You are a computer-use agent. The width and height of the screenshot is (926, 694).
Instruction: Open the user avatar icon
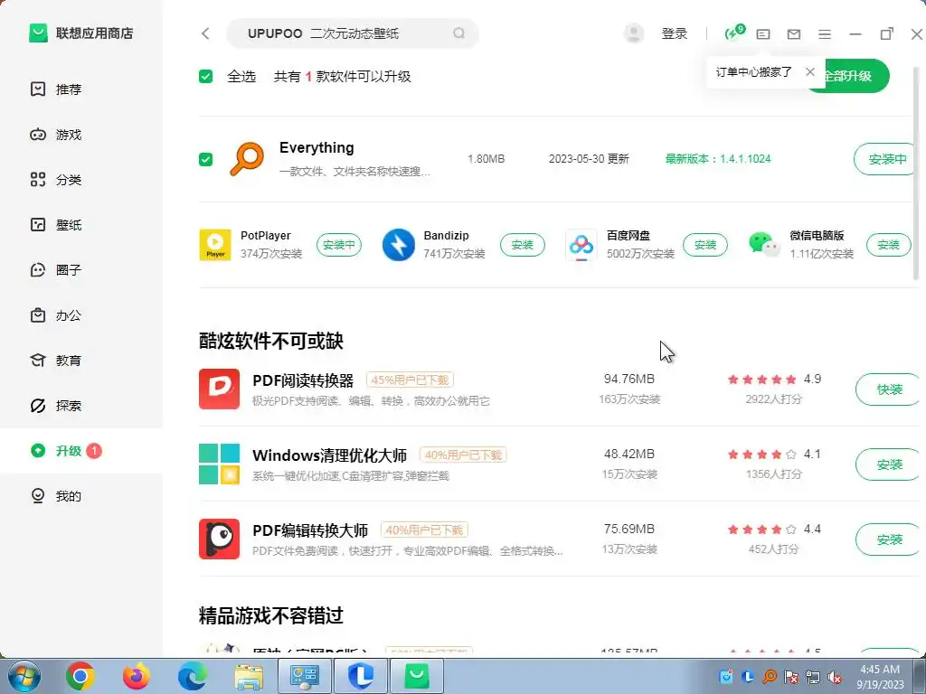634,33
